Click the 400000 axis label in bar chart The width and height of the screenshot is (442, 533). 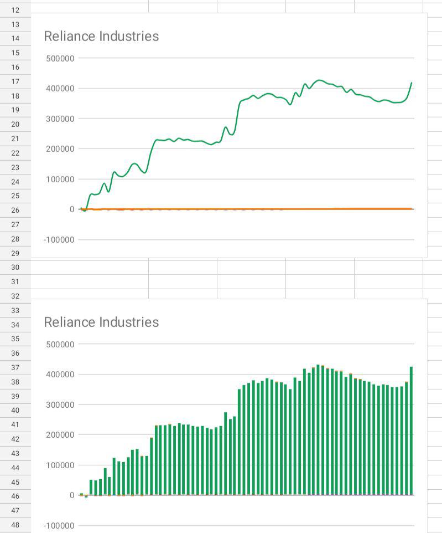click(x=60, y=374)
